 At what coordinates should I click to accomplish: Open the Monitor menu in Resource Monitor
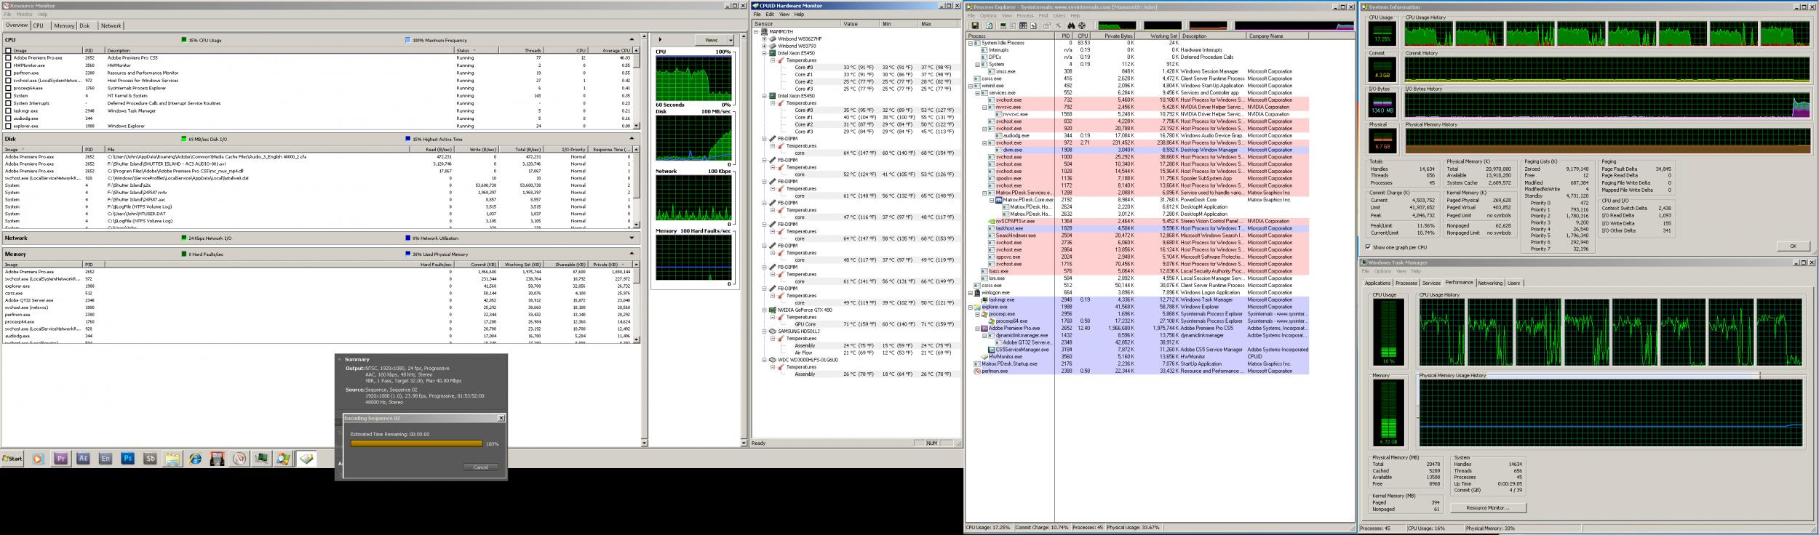click(25, 15)
